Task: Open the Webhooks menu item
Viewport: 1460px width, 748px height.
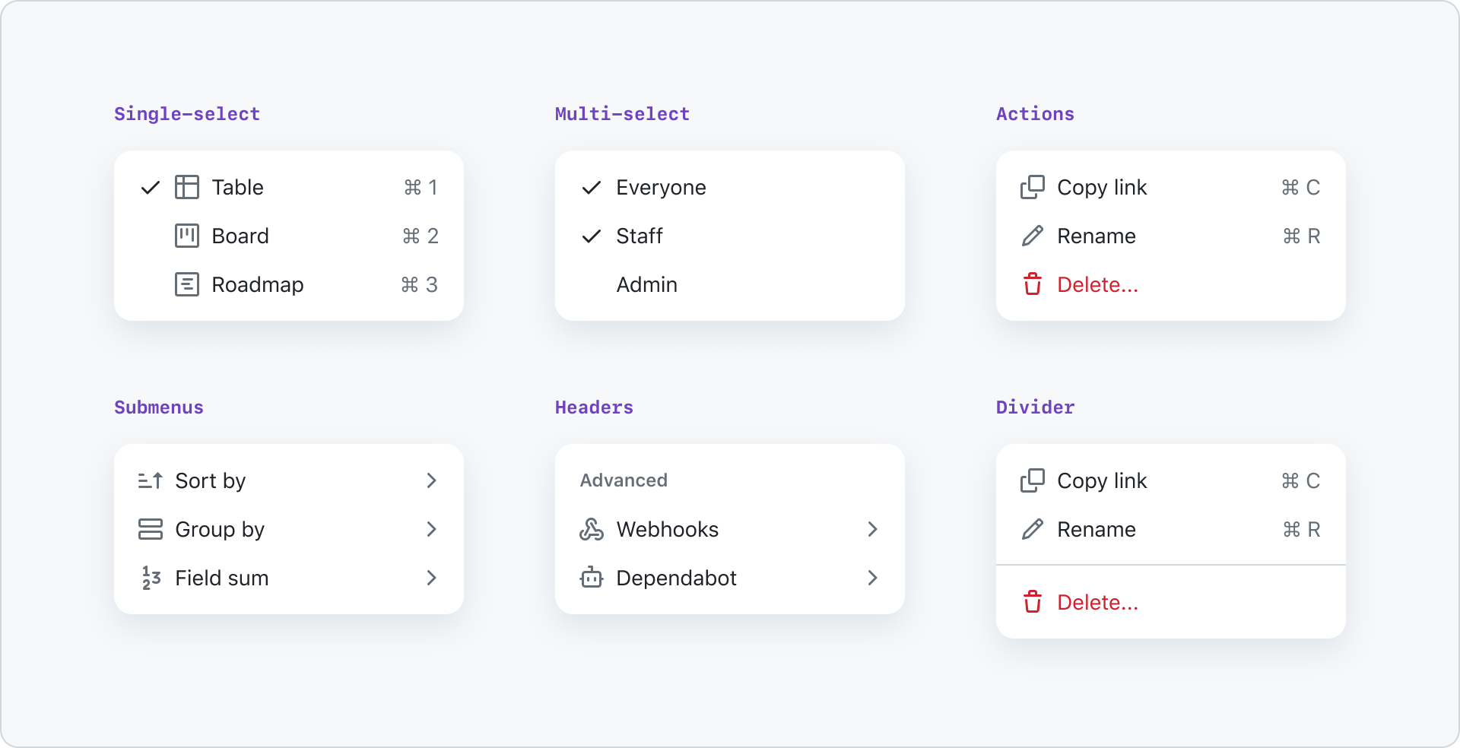Action: coord(730,529)
